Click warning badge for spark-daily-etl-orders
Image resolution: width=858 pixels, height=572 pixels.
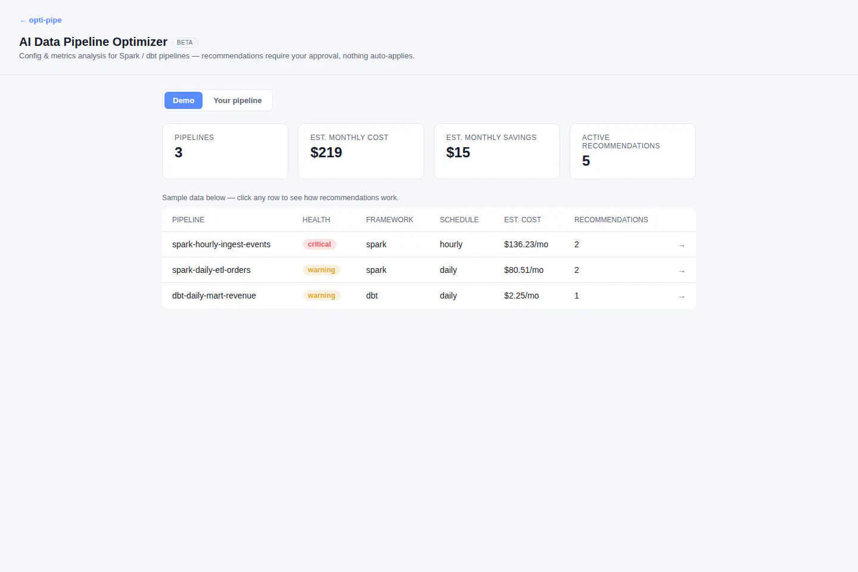coord(321,270)
